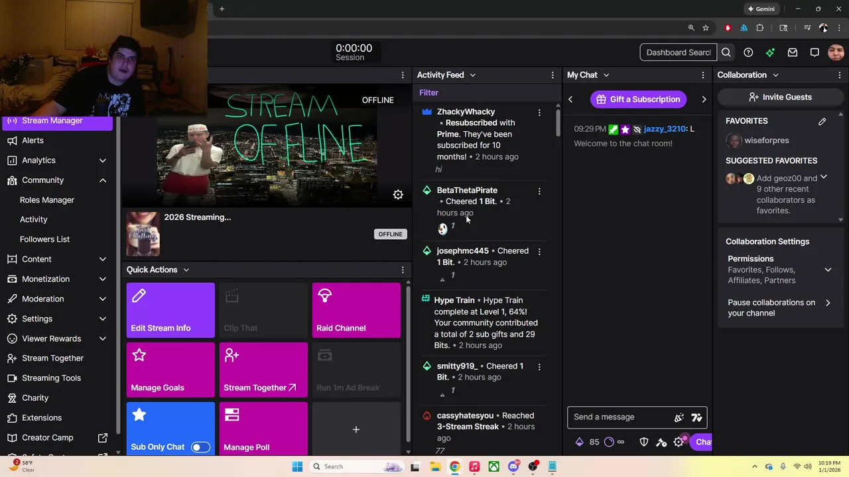Click the Gift a Subscription button
Image resolution: width=849 pixels, height=477 pixels.
(x=637, y=99)
